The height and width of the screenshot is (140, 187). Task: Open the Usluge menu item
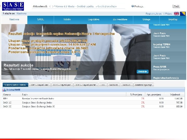tap(146, 19)
